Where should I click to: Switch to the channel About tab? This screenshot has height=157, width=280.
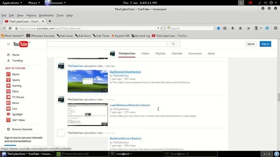pyautogui.click(x=211, y=53)
